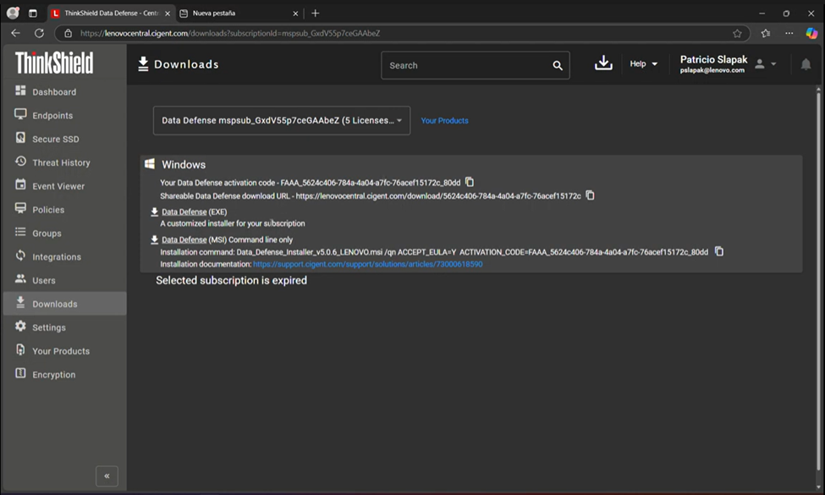The image size is (825, 495).
Task: Open the browser favorites list icon
Action: pyautogui.click(x=766, y=33)
